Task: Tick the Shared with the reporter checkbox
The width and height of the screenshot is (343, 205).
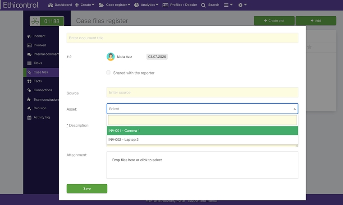Action: [109, 73]
